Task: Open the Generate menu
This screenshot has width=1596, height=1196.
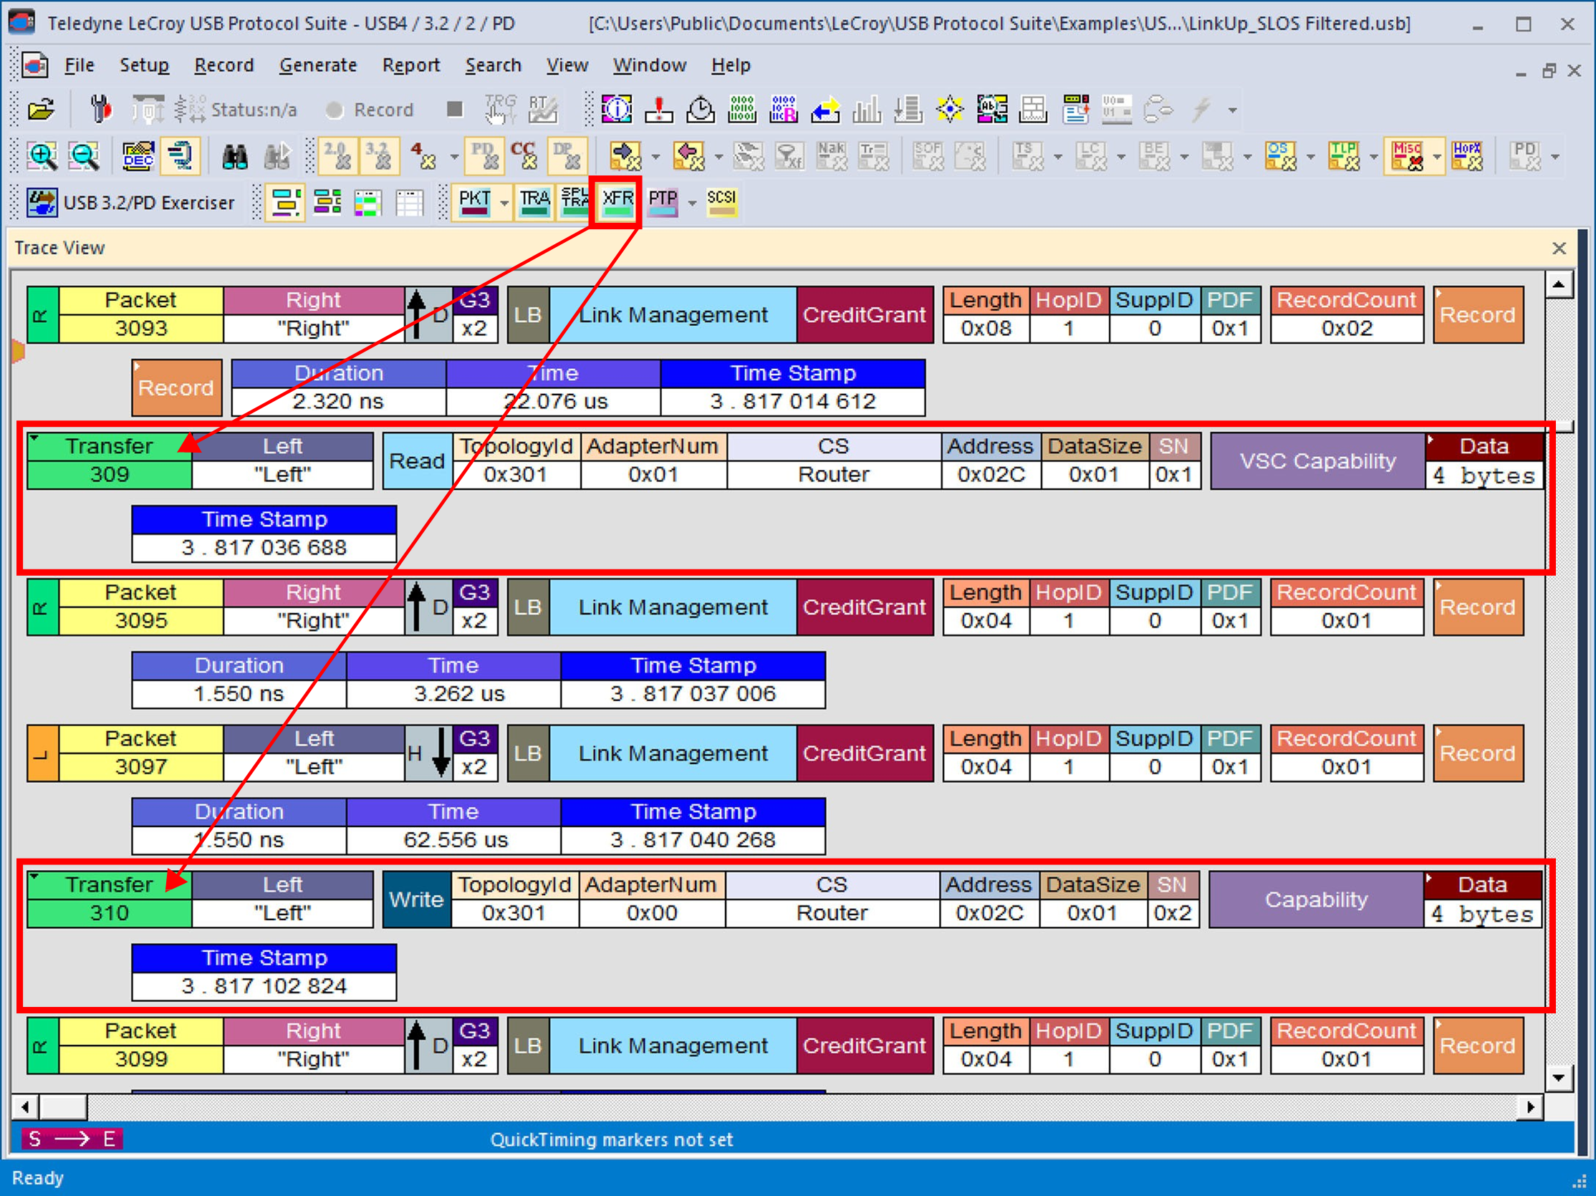Action: point(317,65)
